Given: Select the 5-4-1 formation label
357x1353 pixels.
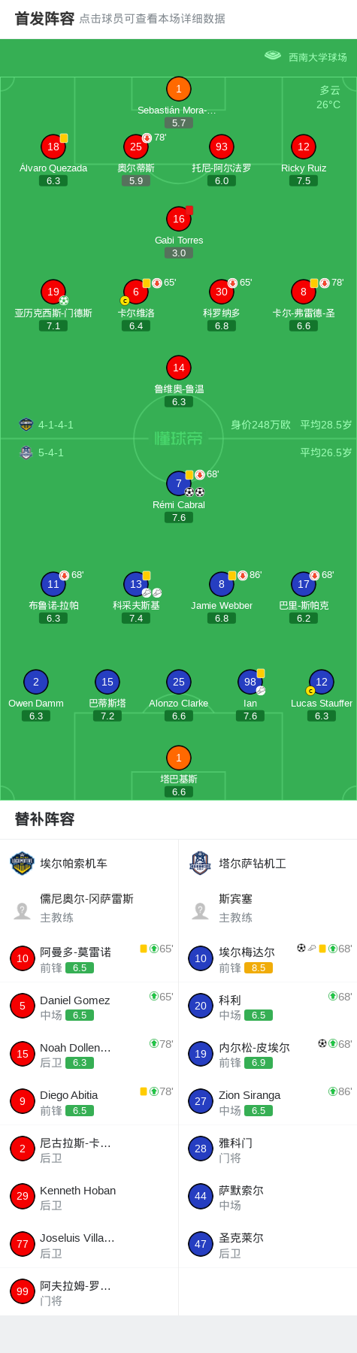Looking at the screenshot, I should coord(50,453).
